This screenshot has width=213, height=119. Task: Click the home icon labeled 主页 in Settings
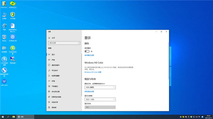49,38
